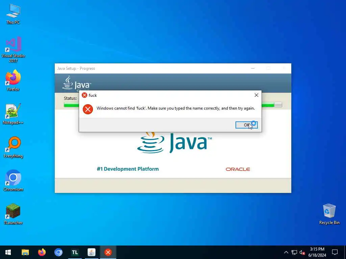Open network status tray icon
346x259 pixels.
tap(294, 252)
